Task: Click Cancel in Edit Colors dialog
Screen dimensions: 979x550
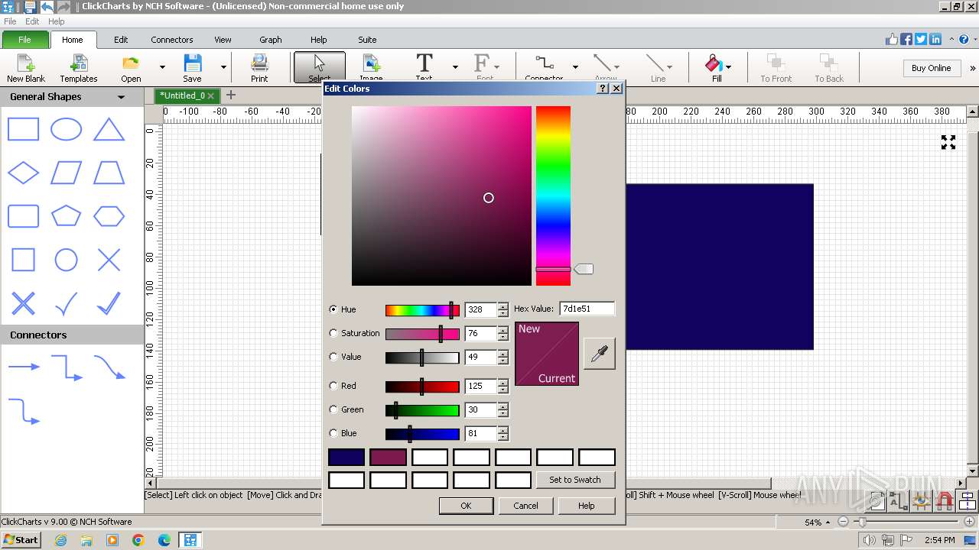Action: pos(525,506)
